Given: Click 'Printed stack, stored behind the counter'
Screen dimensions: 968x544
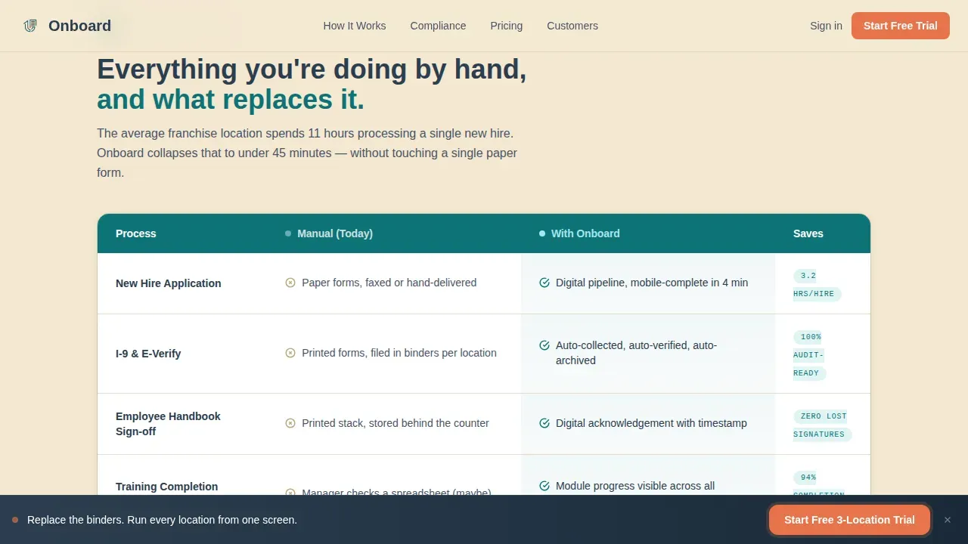Looking at the screenshot, I should coord(396,423).
